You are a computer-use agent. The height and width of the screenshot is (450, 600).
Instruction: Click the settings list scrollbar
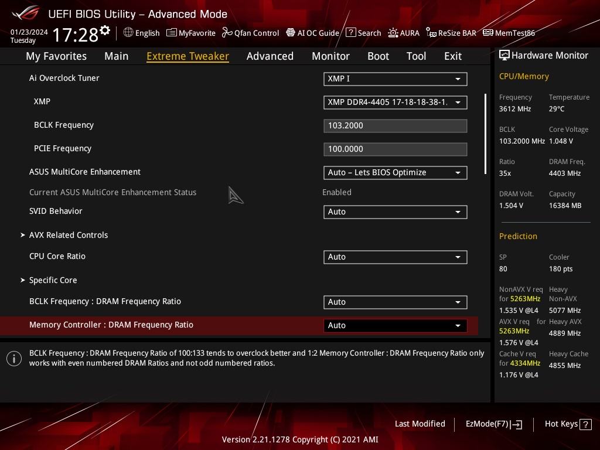[486, 134]
